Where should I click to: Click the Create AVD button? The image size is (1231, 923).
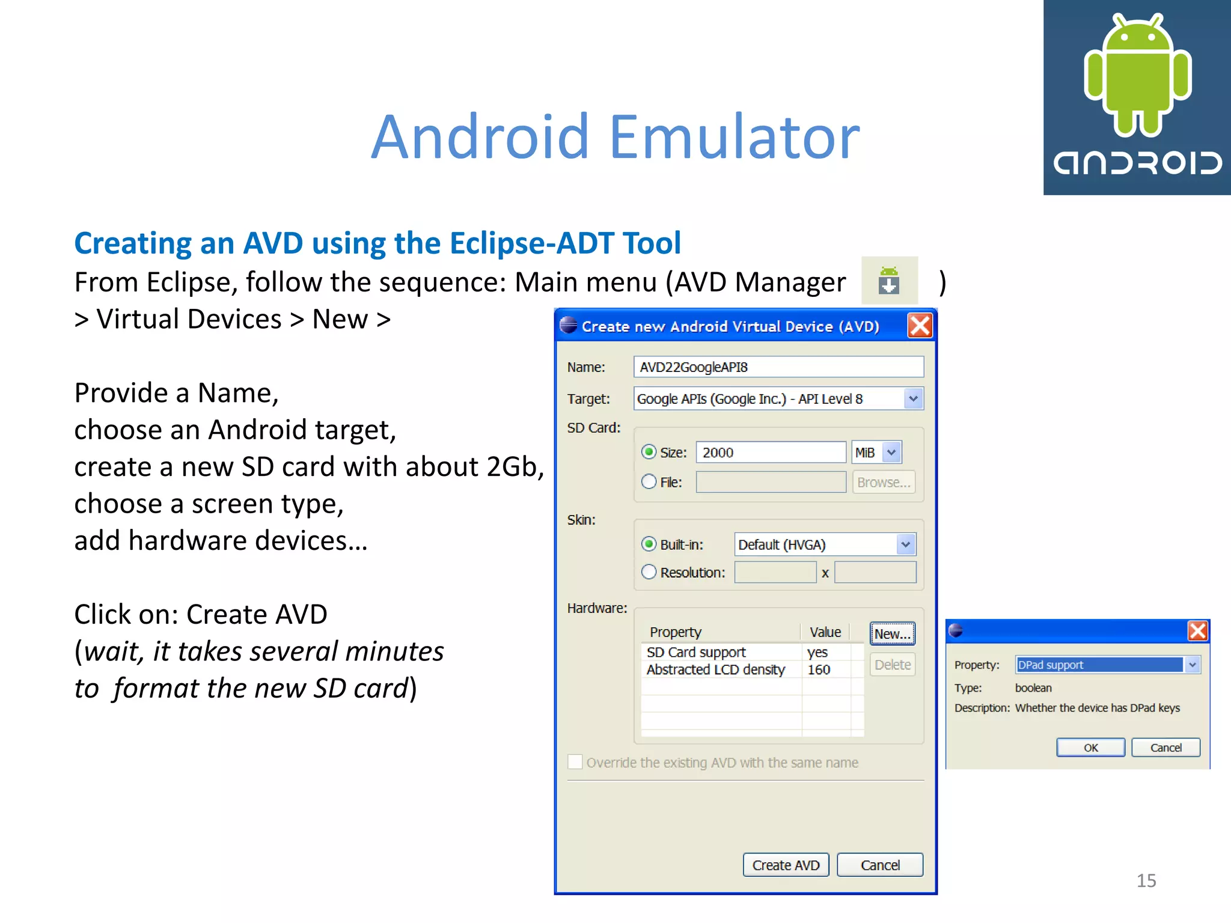(x=786, y=865)
